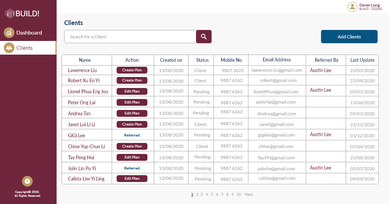Screen dimensions: 389x204
Task: Click the Next pagination link
Action: (x=248, y=195)
